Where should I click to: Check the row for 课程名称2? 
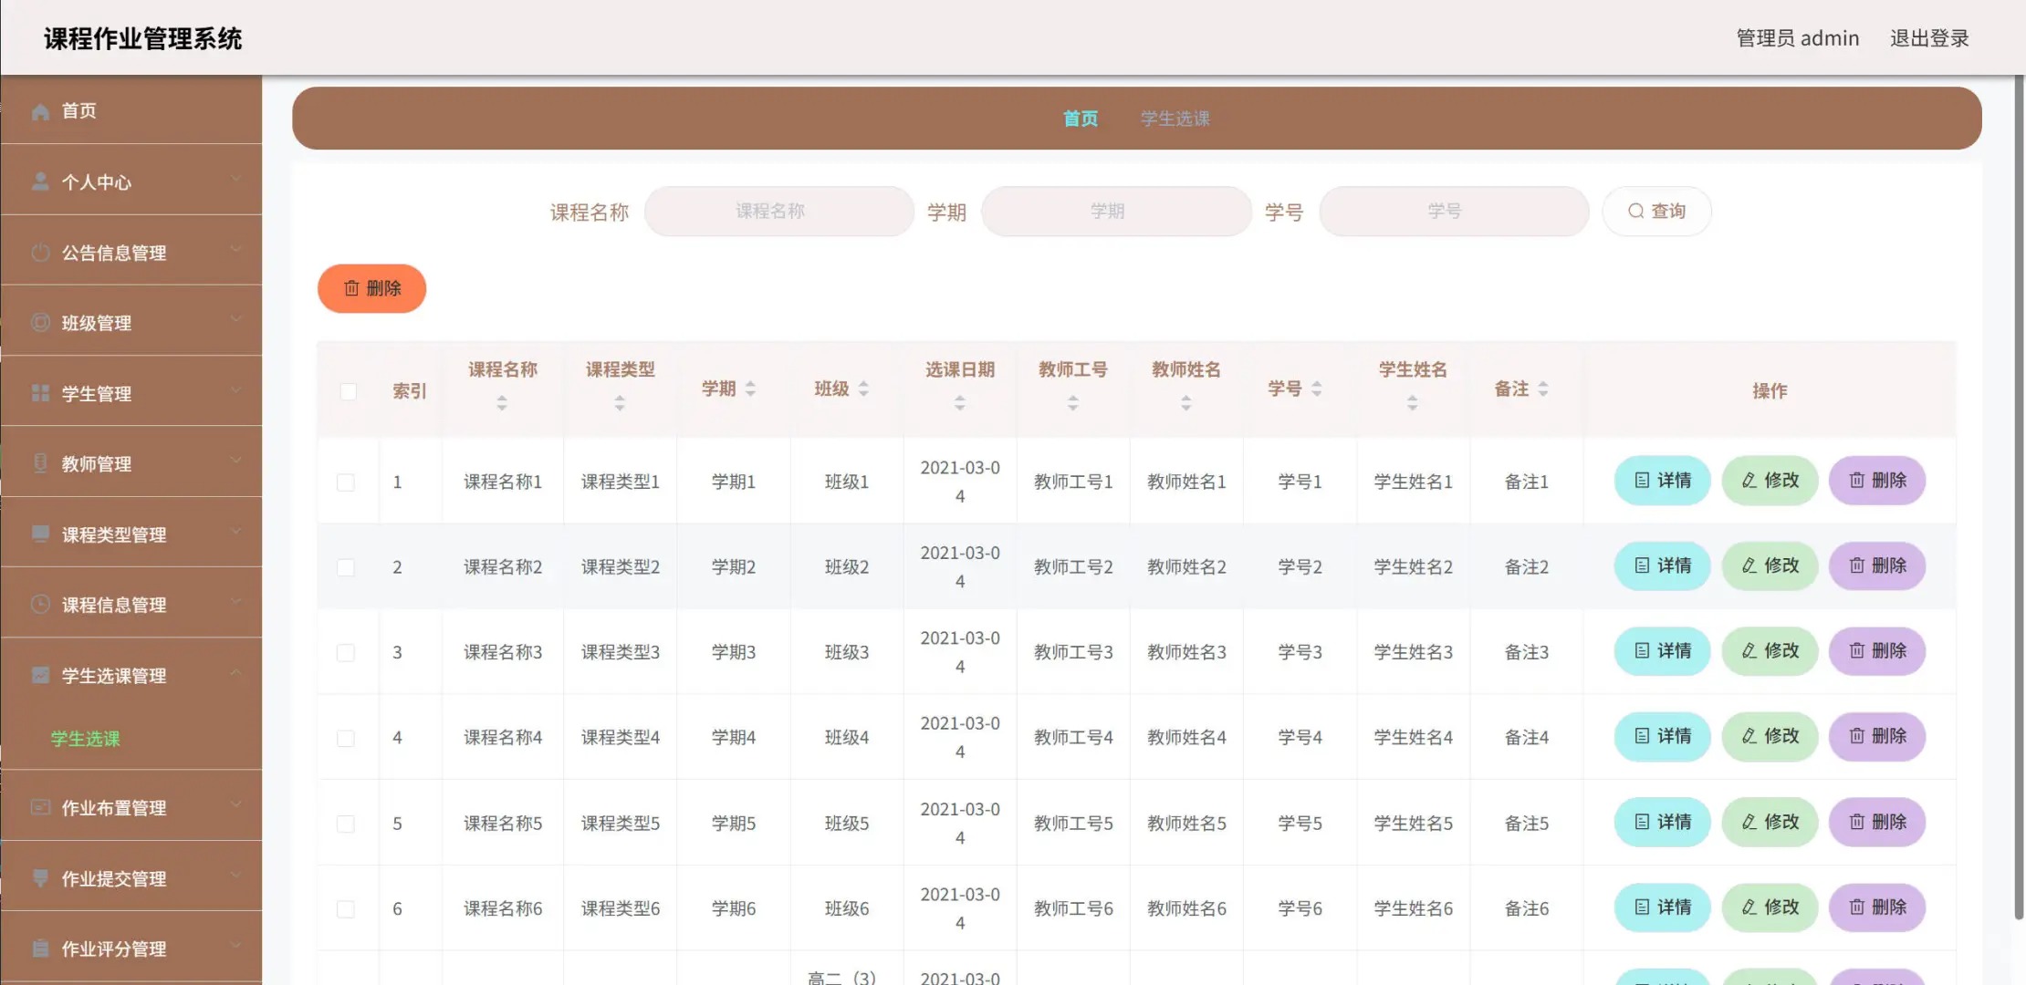coord(346,567)
